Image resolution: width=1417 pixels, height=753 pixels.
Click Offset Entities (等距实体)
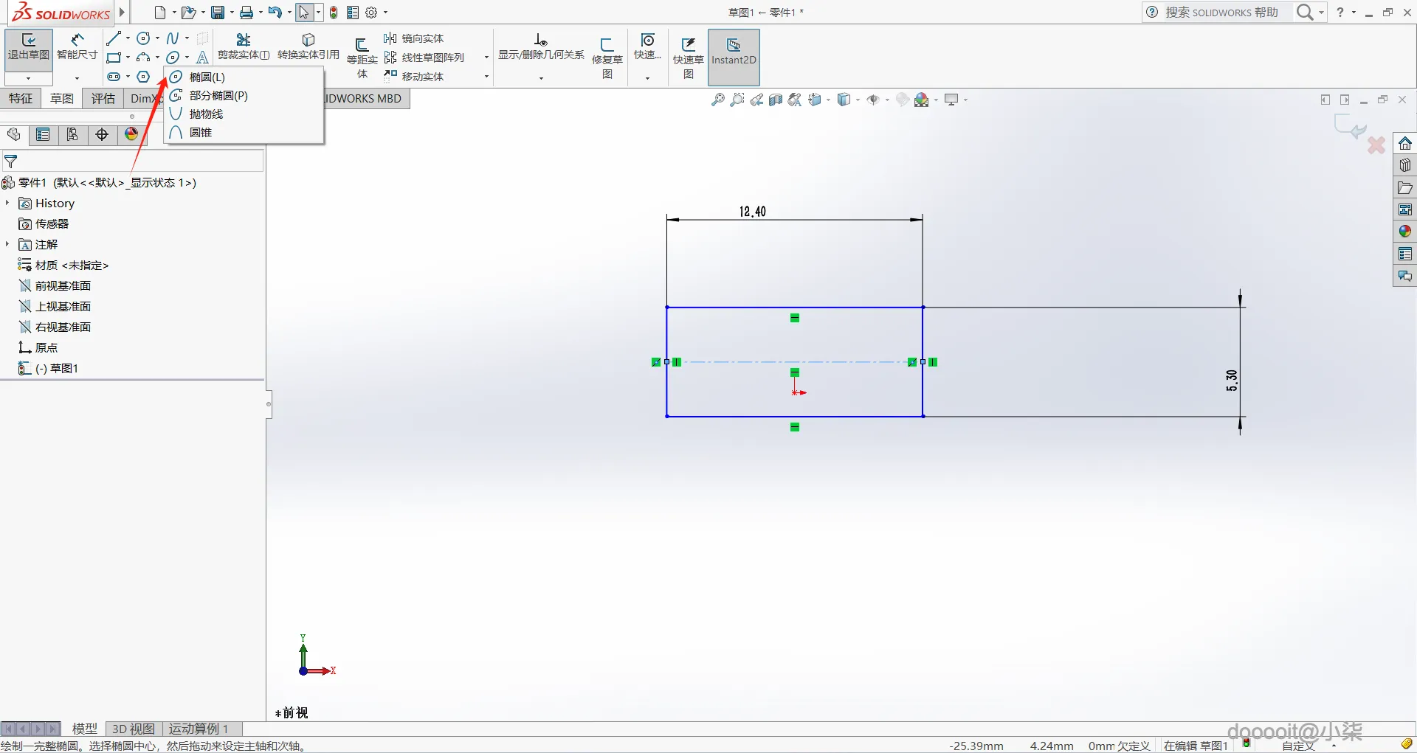click(x=362, y=58)
